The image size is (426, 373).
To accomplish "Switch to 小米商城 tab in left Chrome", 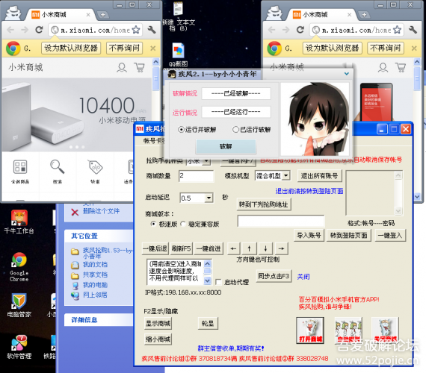I will [60, 15].
